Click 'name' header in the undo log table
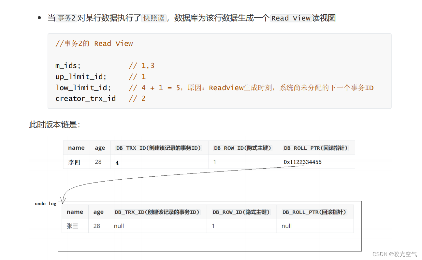The width and height of the screenshot is (422, 260). point(75,212)
